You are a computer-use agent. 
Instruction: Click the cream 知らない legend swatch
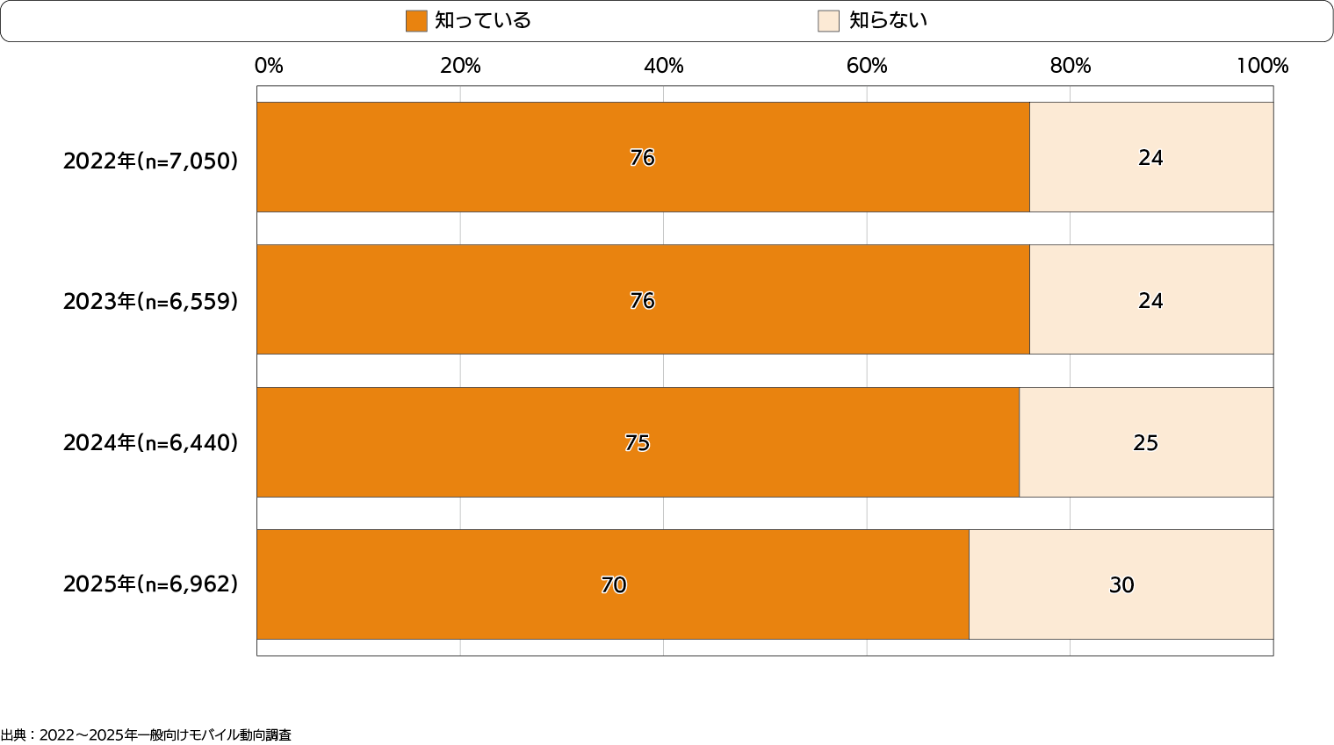(828, 21)
